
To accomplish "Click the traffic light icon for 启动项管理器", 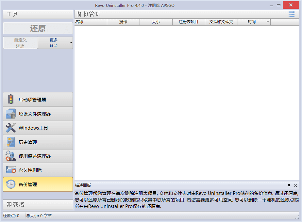I will (x=11, y=99).
